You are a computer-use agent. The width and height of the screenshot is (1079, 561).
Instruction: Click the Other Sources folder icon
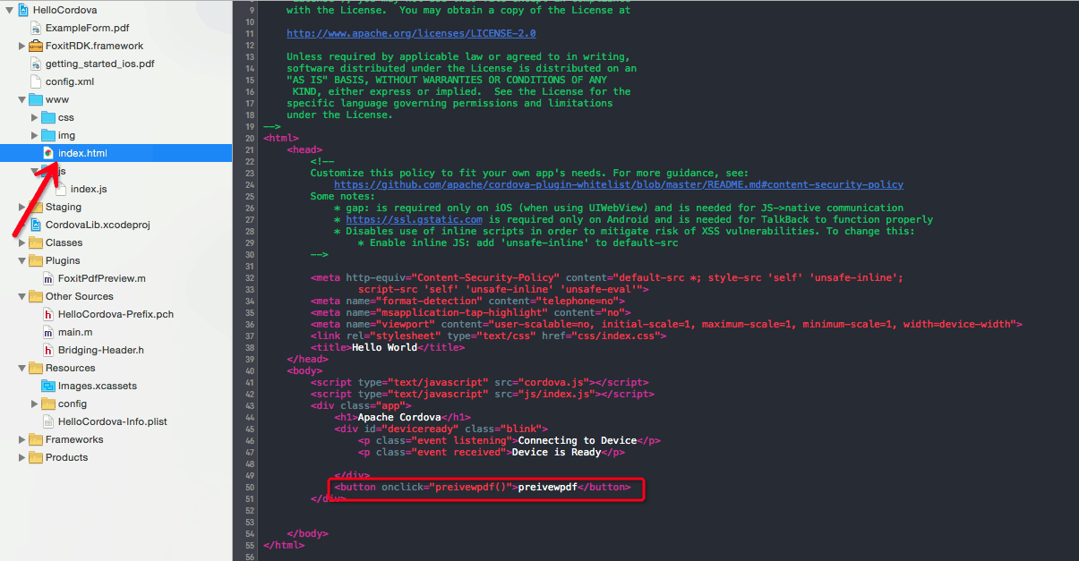(x=35, y=296)
